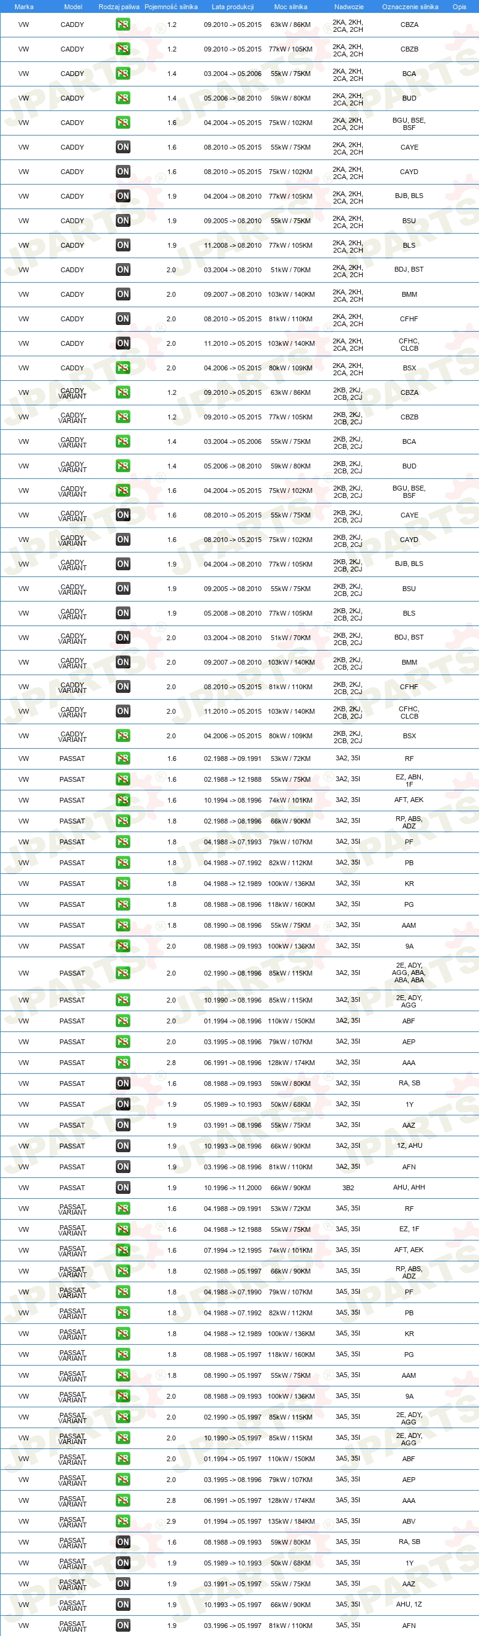Click the Marka column header
The height and width of the screenshot is (1636, 479).
tap(23, 6)
